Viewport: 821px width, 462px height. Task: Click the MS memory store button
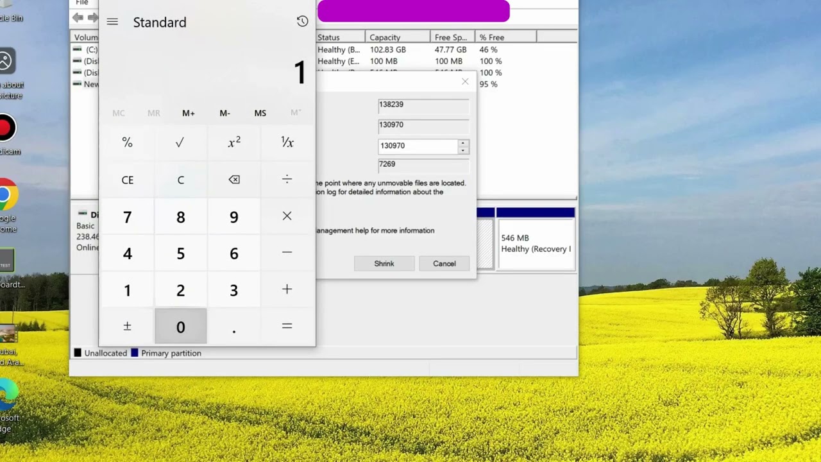[260, 113]
